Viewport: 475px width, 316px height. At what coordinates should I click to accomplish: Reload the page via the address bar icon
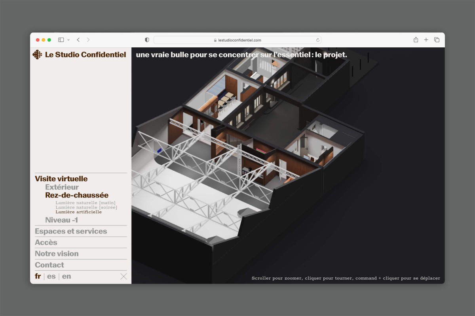[317, 39]
